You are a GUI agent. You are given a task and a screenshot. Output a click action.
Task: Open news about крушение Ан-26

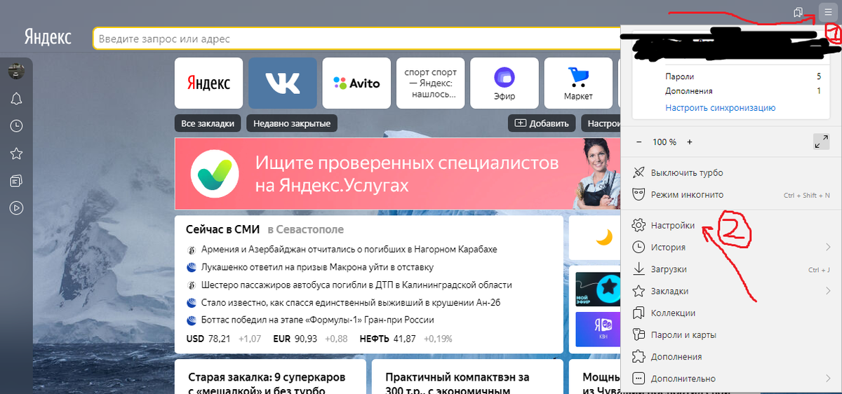[x=350, y=302]
